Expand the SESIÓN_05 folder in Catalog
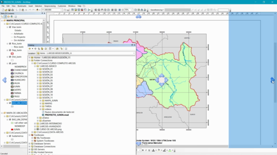Screen dimensions: 277x155 tap(38, 81)
